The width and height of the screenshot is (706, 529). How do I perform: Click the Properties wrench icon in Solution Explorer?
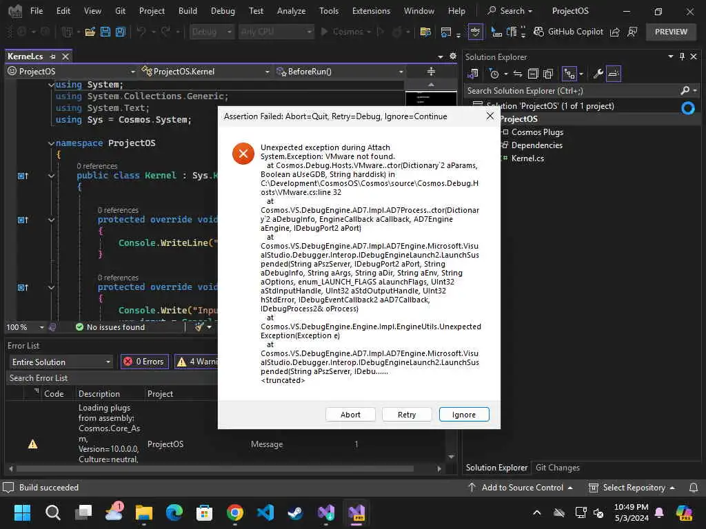pos(598,73)
